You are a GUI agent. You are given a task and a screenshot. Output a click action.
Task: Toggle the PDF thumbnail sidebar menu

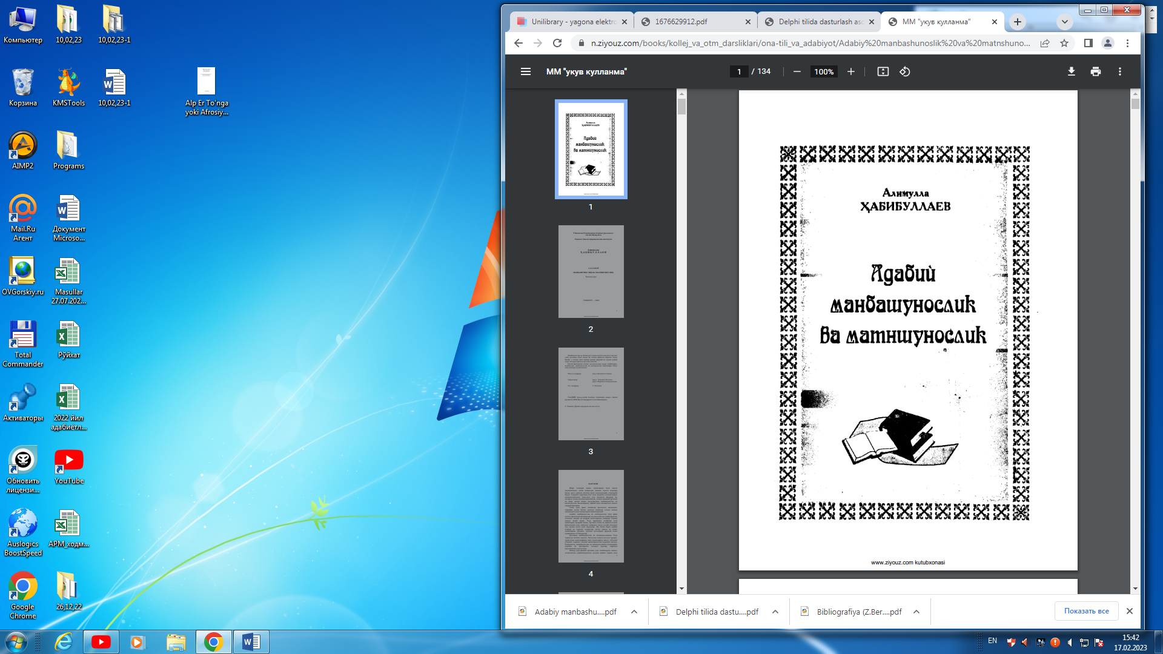tap(525, 71)
